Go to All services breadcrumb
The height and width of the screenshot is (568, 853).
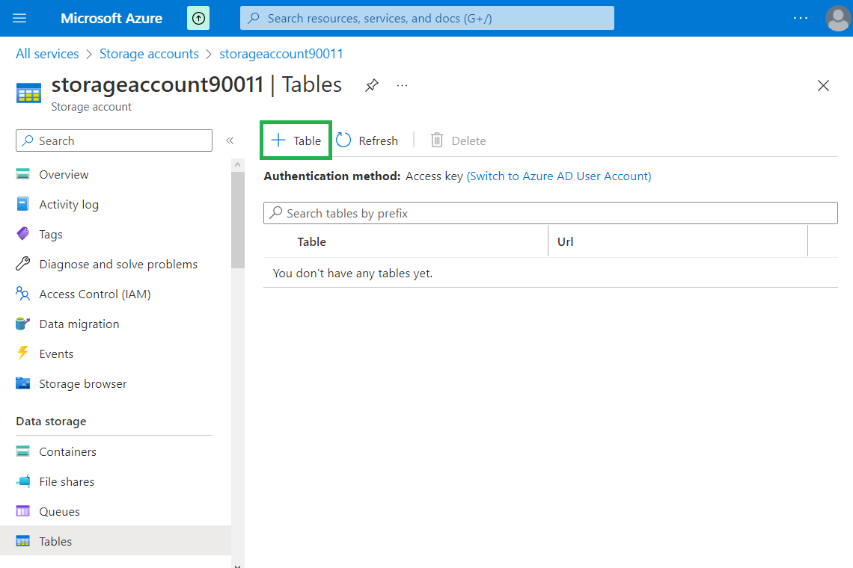coord(47,54)
